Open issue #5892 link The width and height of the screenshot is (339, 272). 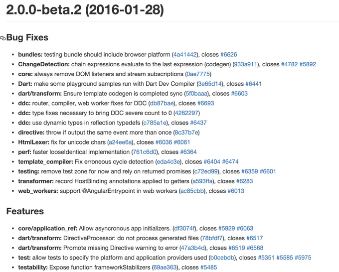308,64
